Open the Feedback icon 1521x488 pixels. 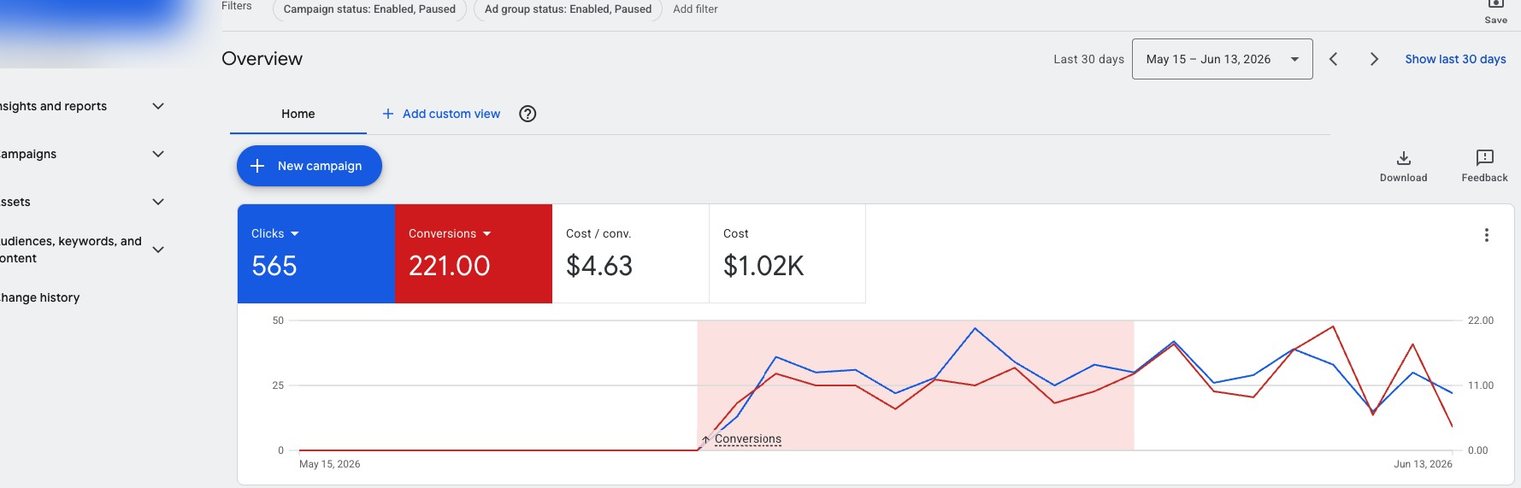[1484, 157]
